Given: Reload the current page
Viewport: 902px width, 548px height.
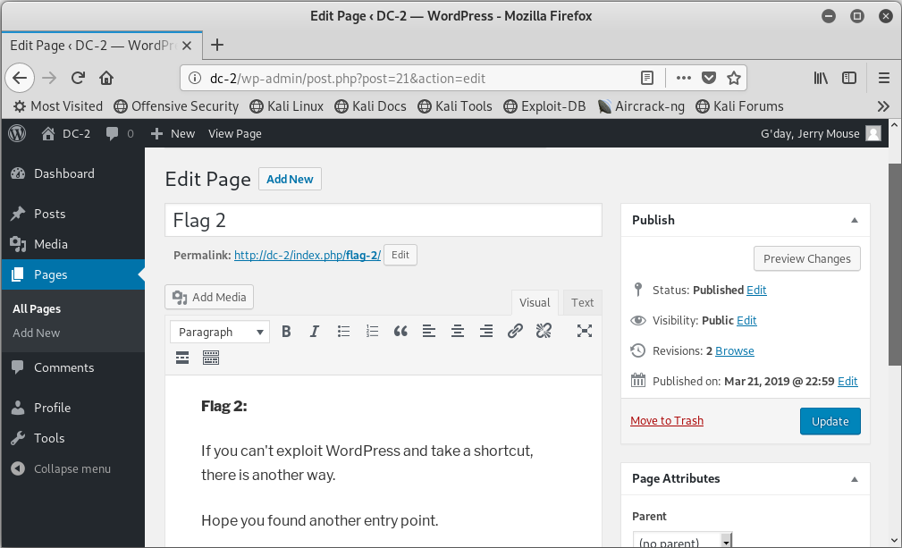Looking at the screenshot, I should click(79, 78).
